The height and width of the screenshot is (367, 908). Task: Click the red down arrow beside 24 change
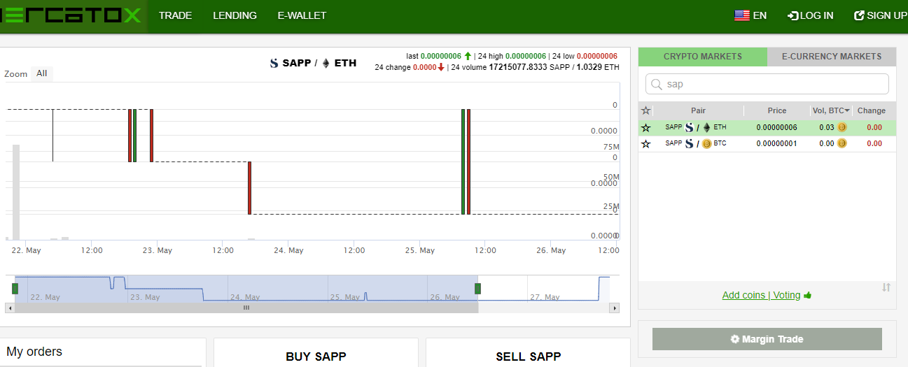441,67
